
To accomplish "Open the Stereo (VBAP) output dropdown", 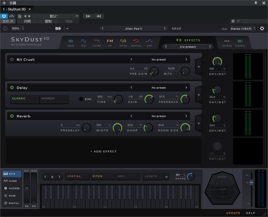I will (x=242, y=29).
